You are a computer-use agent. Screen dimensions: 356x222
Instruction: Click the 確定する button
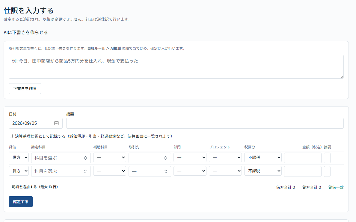click(x=21, y=202)
